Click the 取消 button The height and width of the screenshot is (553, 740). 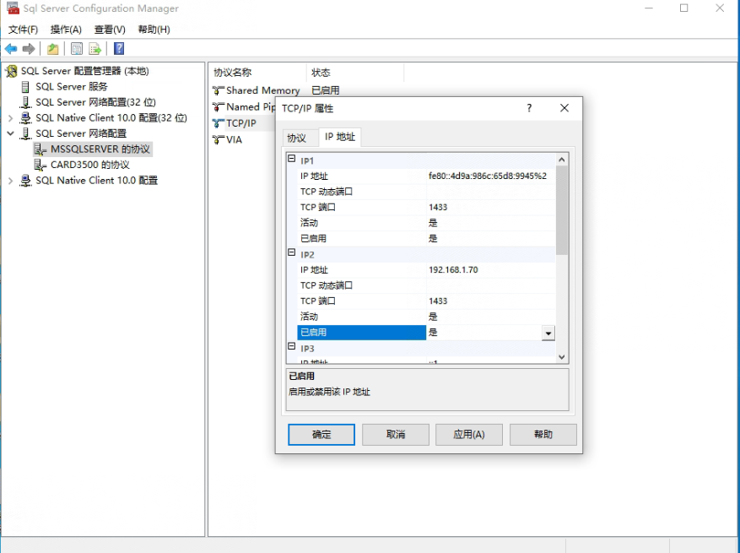click(396, 435)
